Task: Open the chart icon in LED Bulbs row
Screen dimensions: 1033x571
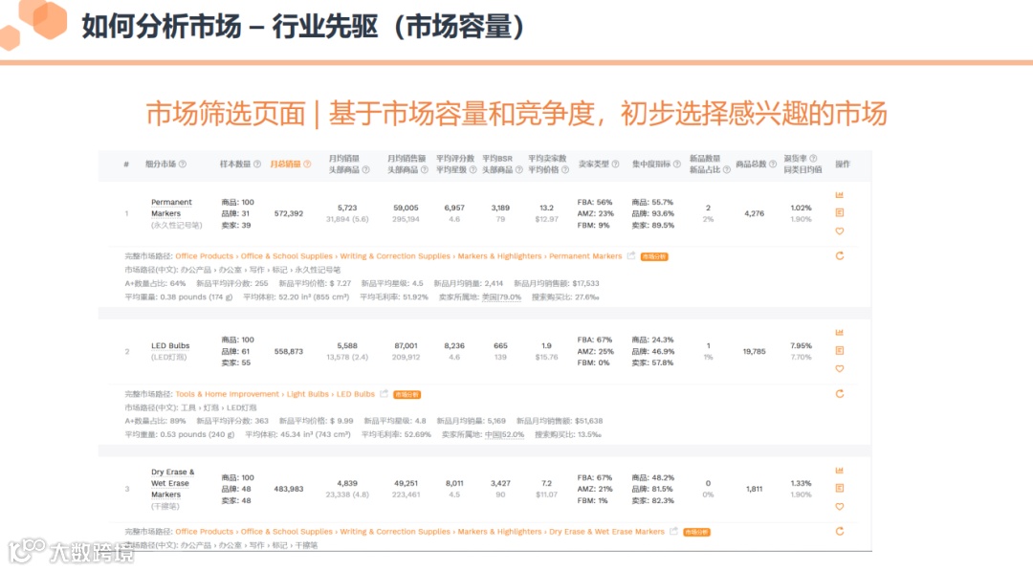Action: tap(840, 333)
